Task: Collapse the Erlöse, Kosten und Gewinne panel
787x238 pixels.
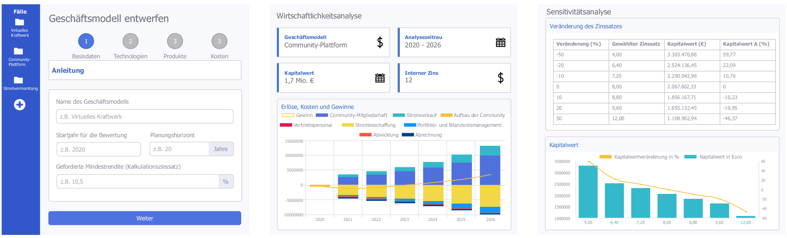Action: click(x=317, y=107)
